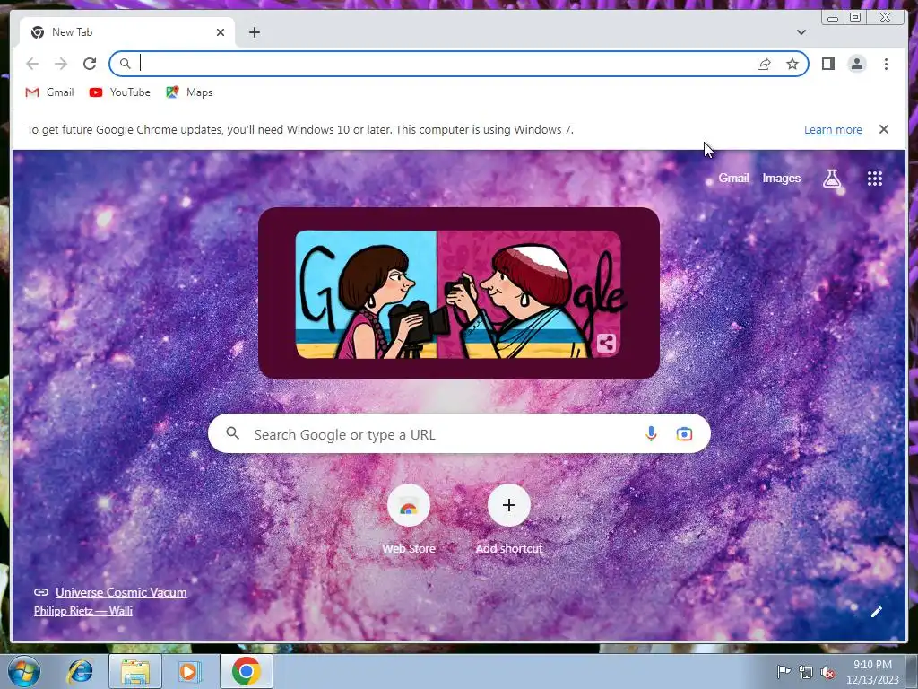Viewport: 918px width, 689px height.
Task: Click the Chrome taskbar icon
Action: (246, 671)
